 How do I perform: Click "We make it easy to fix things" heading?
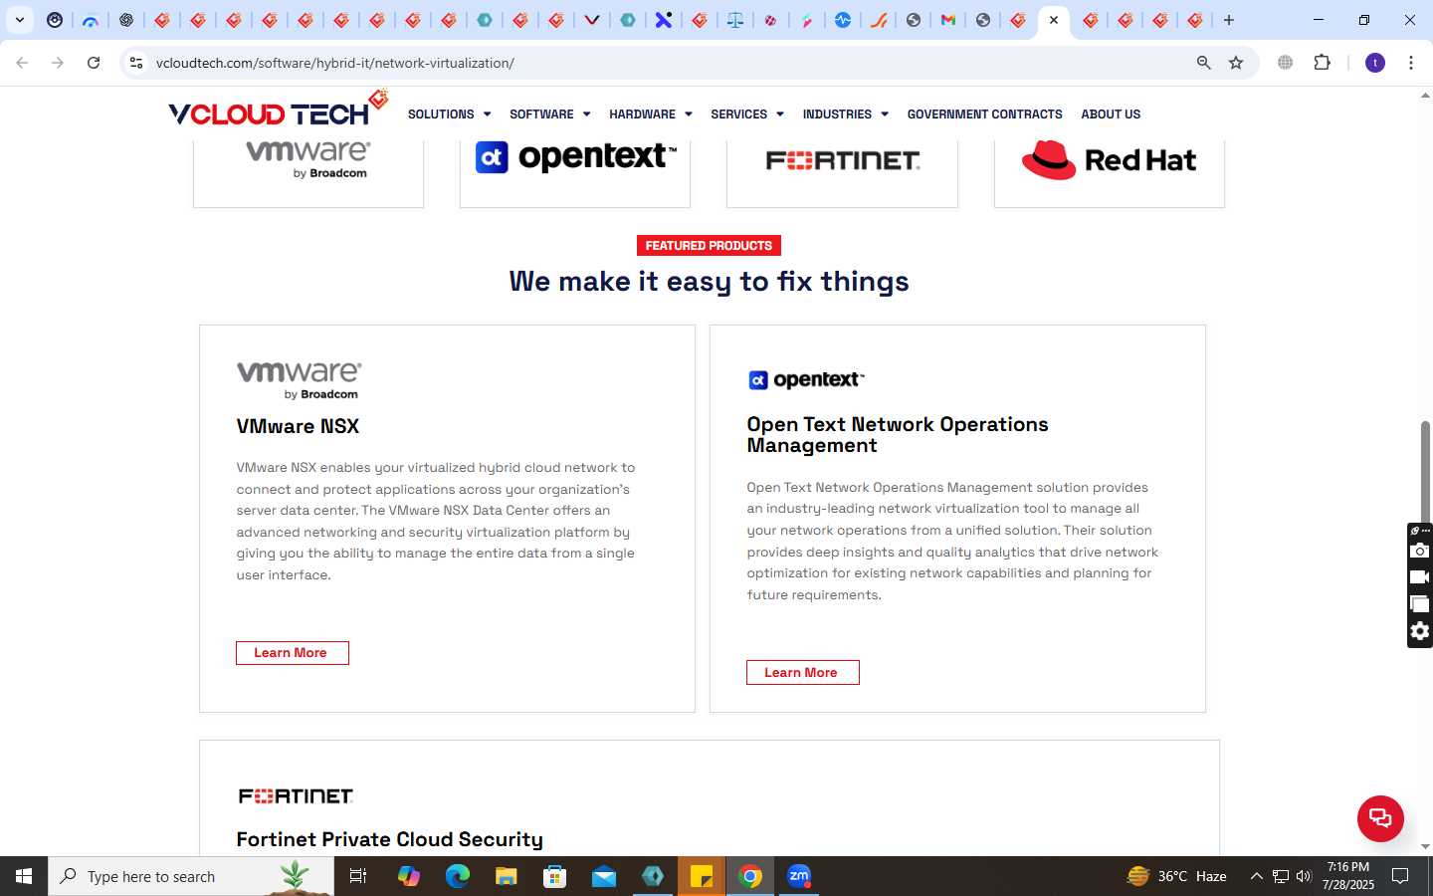coord(709,282)
